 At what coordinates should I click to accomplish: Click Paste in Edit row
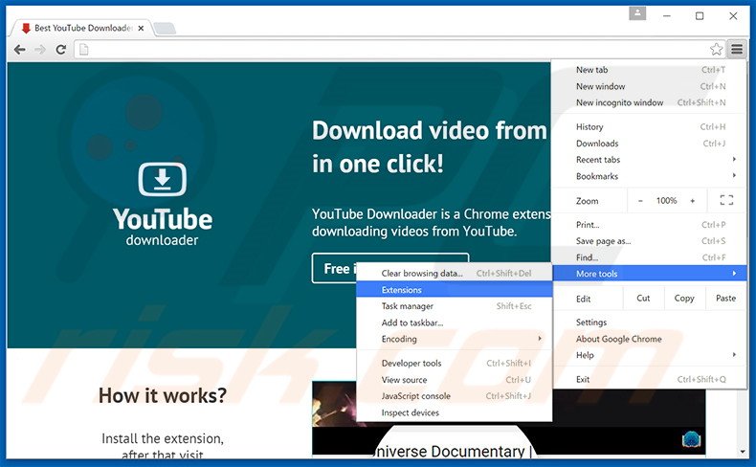pyautogui.click(x=725, y=299)
